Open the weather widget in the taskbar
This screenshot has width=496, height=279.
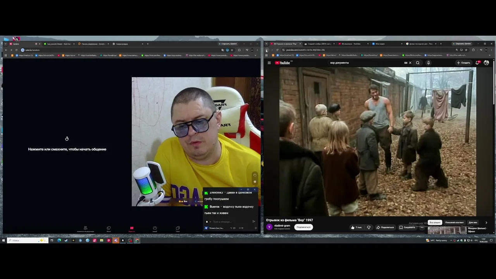(x=436, y=241)
